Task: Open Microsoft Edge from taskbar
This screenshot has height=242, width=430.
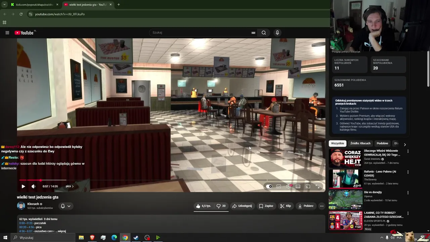Action: tap(114, 238)
